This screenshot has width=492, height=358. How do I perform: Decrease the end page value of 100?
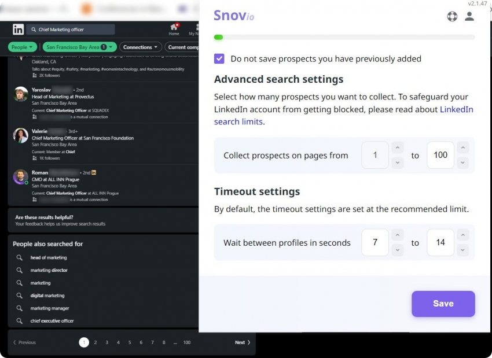point(463,163)
